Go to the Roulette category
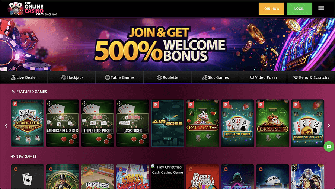The image size is (335, 189). (x=167, y=77)
